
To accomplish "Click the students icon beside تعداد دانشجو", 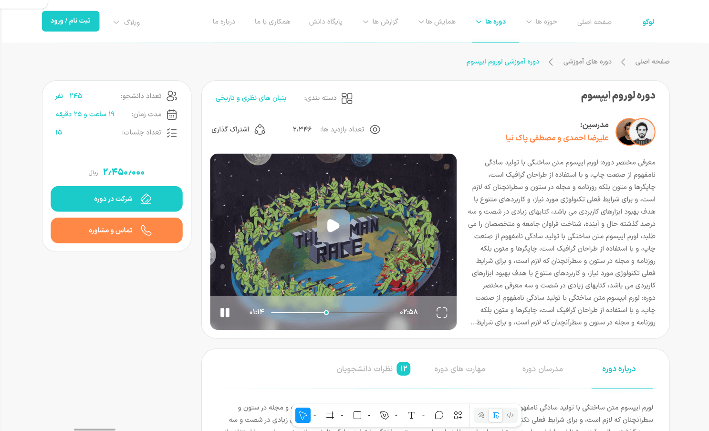I will tap(172, 96).
